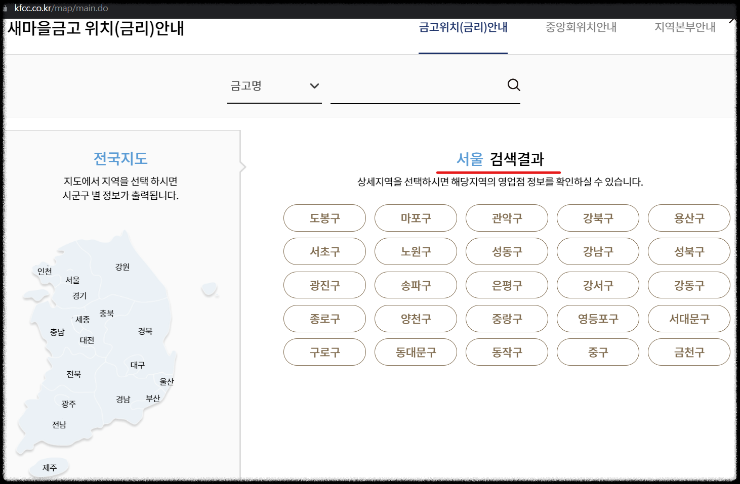740x484 pixels.
Task: Select 충남 region on the map
Action: pyautogui.click(x=57, y=332)
